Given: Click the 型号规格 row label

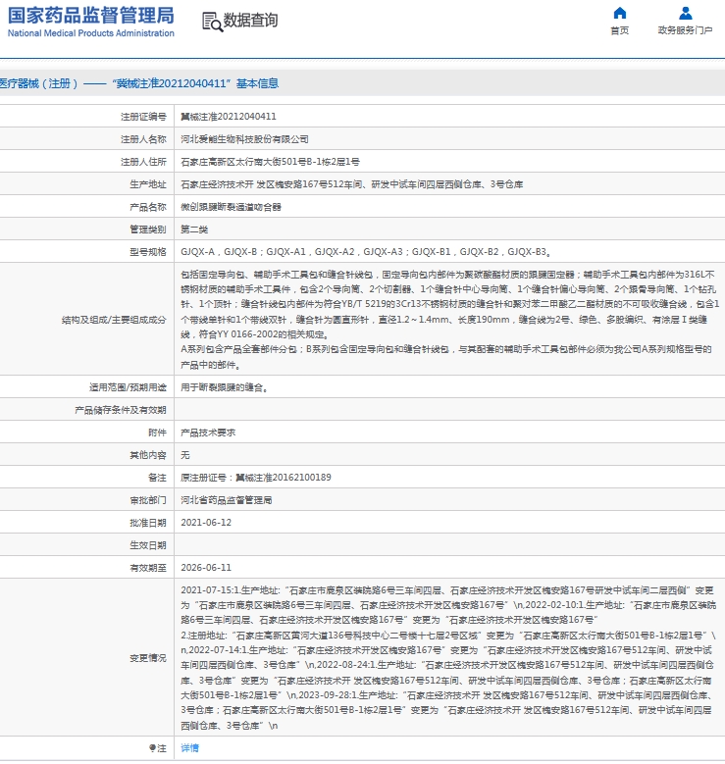Looking at the screenshot, I should 148,252.
